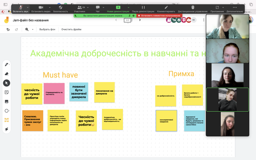256x160 pixels.
Task: Select orange note Схвалюю. Присвоєння чужих заслуг
Action: 33,121
